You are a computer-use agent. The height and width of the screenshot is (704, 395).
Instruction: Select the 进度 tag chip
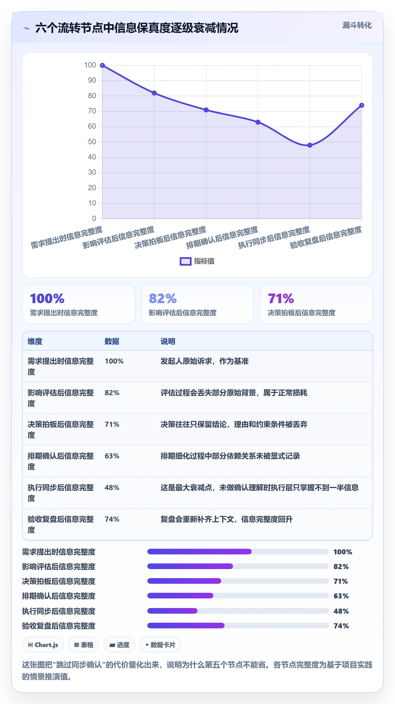pyautogui.click(x=119, y=645)
